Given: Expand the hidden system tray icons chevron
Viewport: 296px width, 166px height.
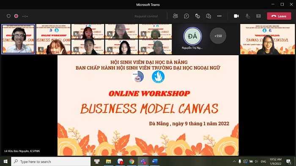Looking at the screenshot, I should [234, 161].
